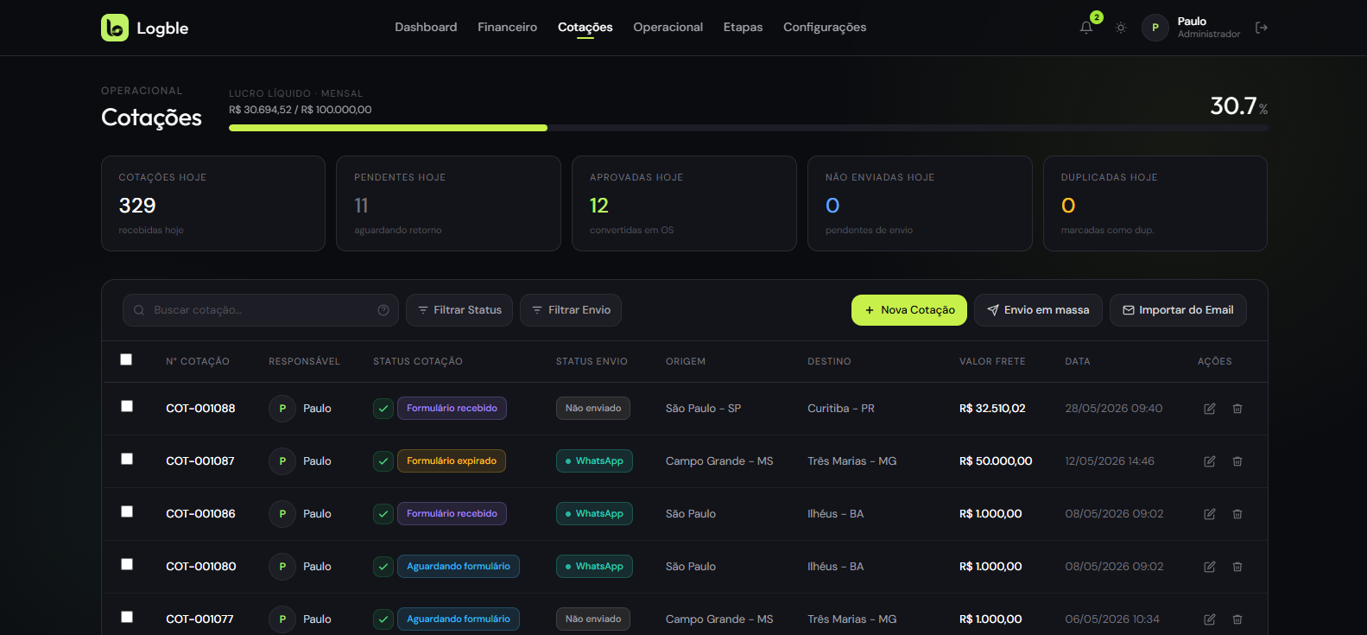Image resolution: width=1367 pixels, height=635 pixels.
Task: Open the Duplicadas Hoje card
Action: click(1155, 204)
